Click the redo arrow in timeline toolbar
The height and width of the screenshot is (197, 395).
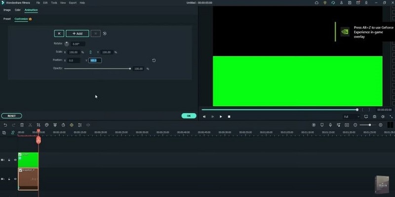click(14, 125)
